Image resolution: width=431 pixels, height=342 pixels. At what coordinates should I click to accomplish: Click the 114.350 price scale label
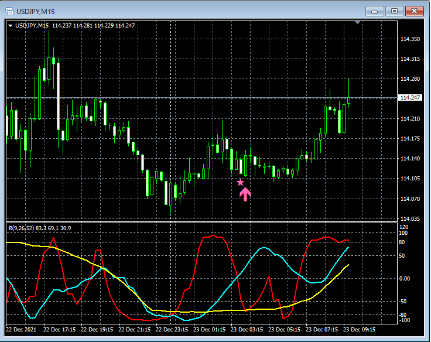[x=410, y=39]
